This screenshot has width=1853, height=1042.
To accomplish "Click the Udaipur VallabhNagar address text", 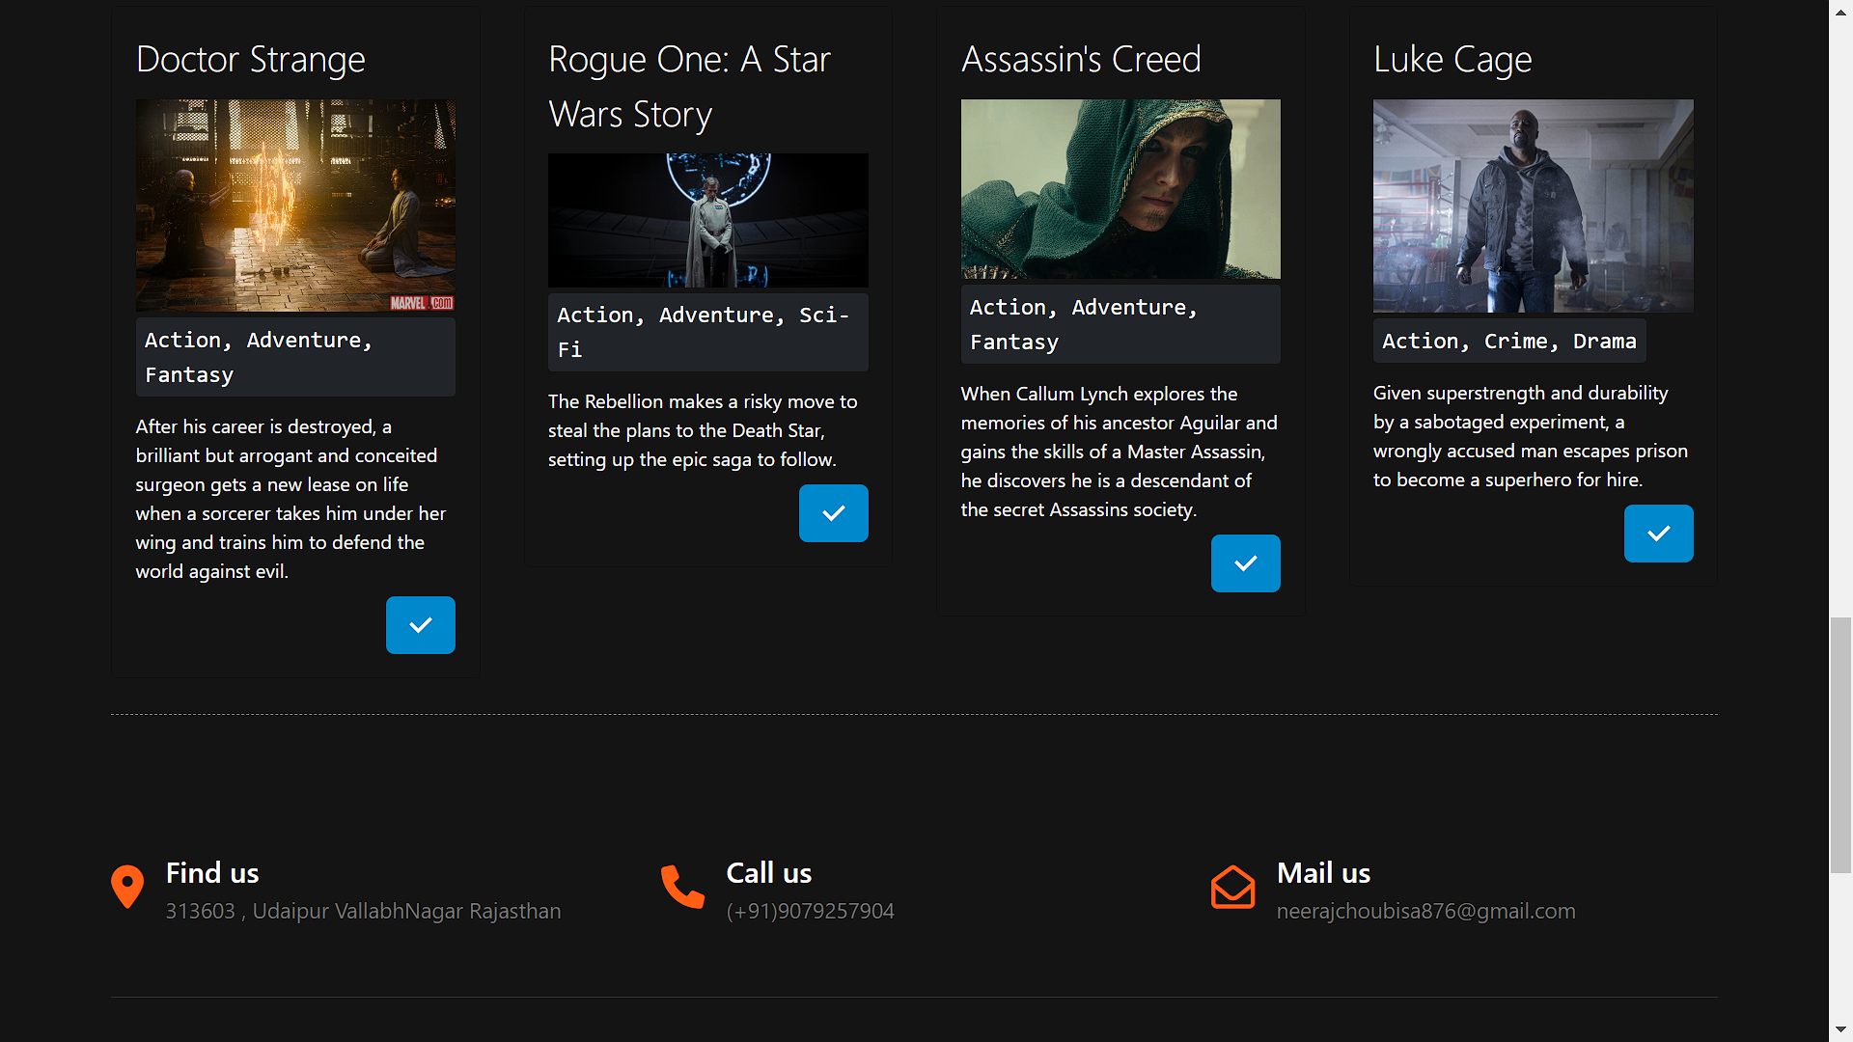I will tap(363, 911).
